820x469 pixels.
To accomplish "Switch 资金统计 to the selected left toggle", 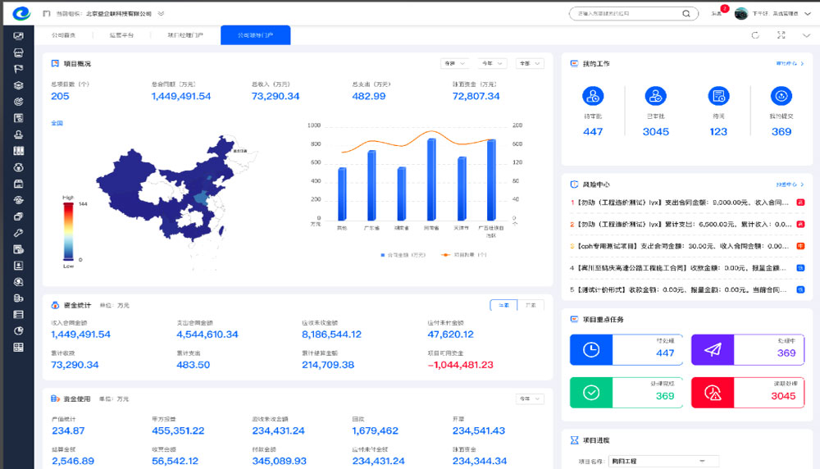I will coord(503,305).
